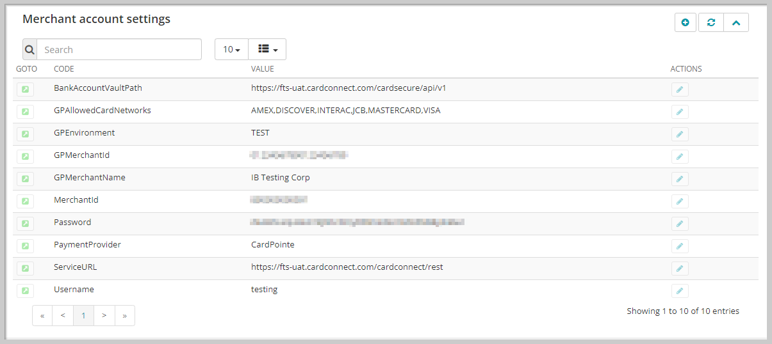Click the Showing 1 to 10 entries text
The height and width of the screenshot is (344, 772).
coord(683,311)
